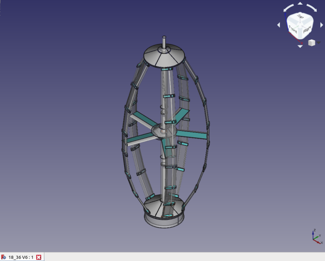Select the Right face of the navigation cube

pyautogui.click(x=307, y=30)
